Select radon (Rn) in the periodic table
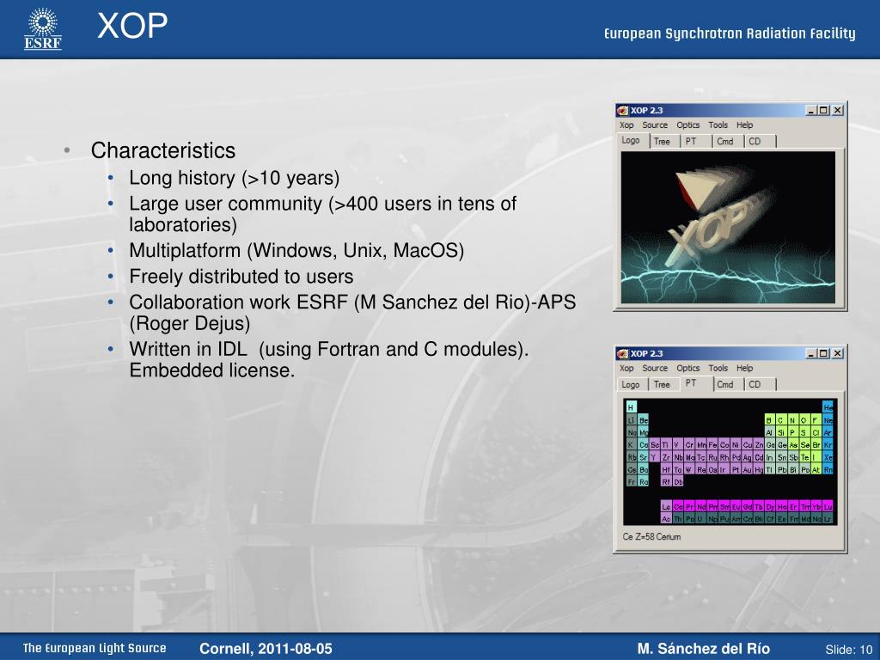Image resolution: width=880 pixels, height=660 pixels. pos(828,468)
